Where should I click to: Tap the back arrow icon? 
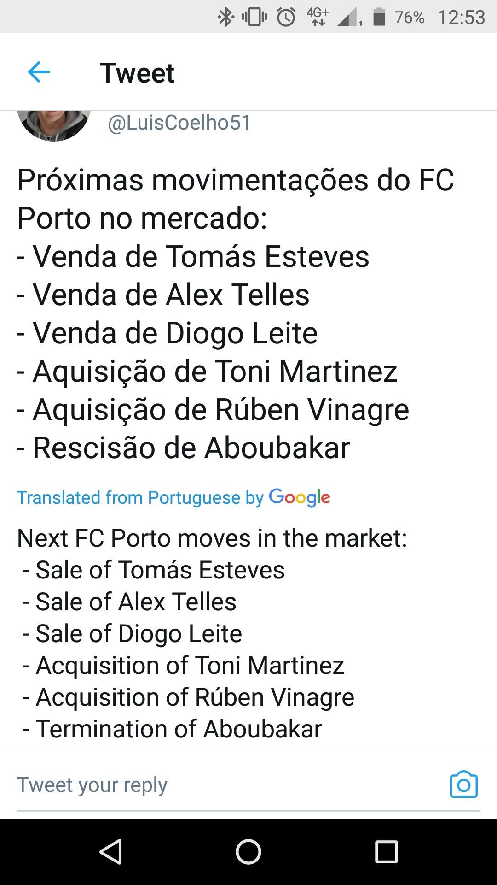point(39,72)
